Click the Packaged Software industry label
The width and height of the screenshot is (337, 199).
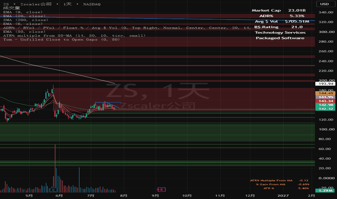click(280, 38)
